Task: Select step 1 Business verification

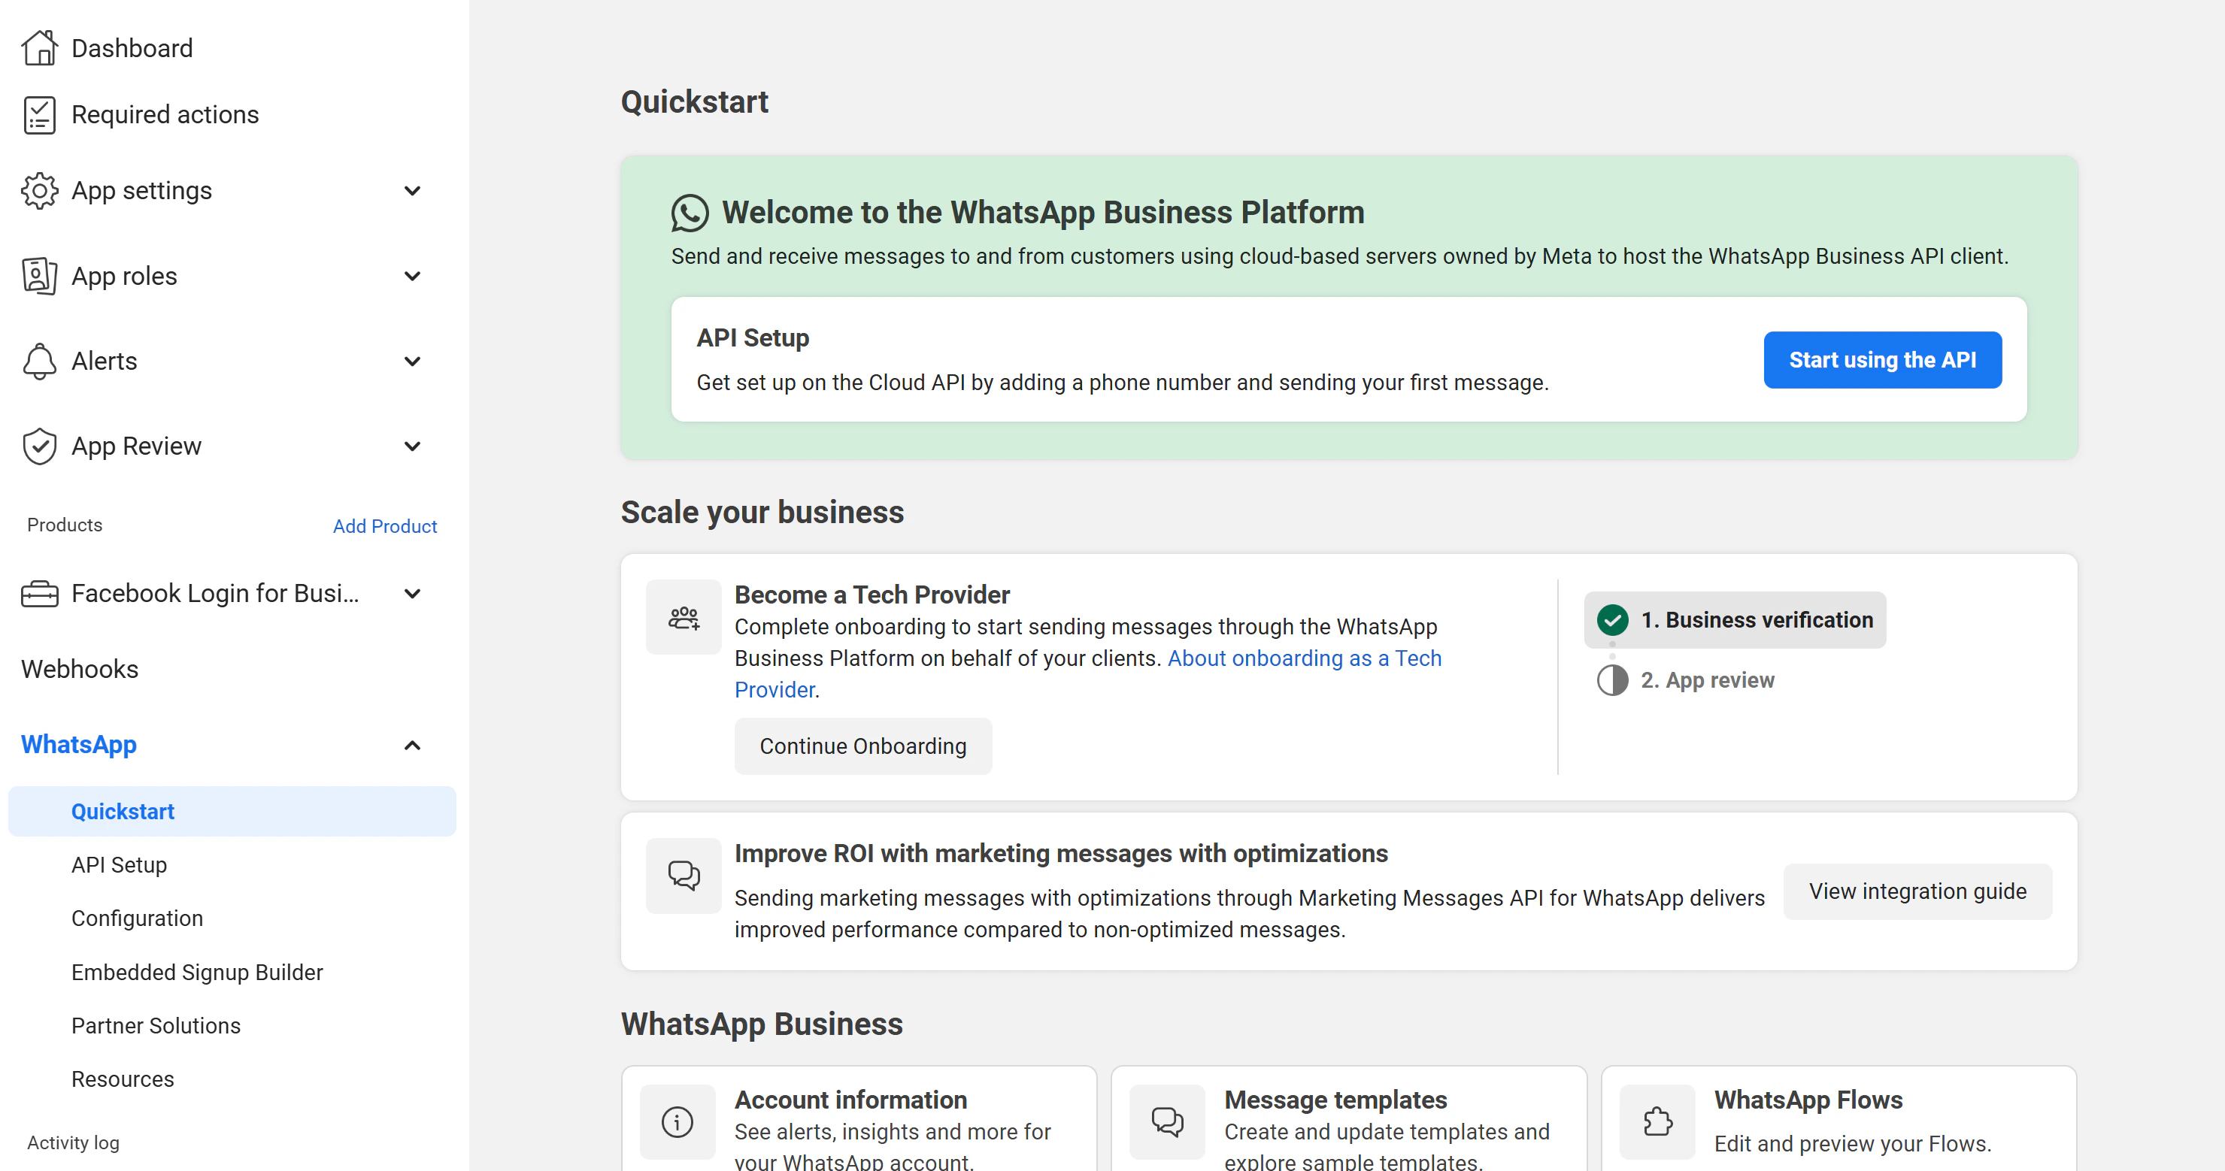Action: click(x=1735, y=620)
